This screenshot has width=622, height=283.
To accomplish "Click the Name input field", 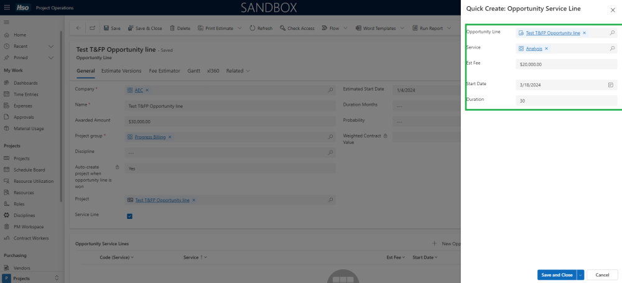I will click(230, 106).
